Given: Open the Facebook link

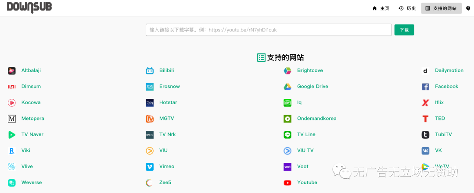Looking at the screenshot, I should (x=446, y=87).
